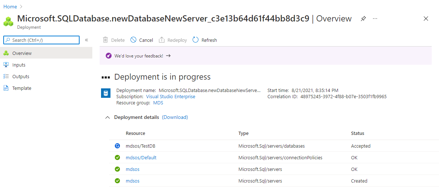
Task: Click the Delete trash icon
Action: [x=105, y=40]
